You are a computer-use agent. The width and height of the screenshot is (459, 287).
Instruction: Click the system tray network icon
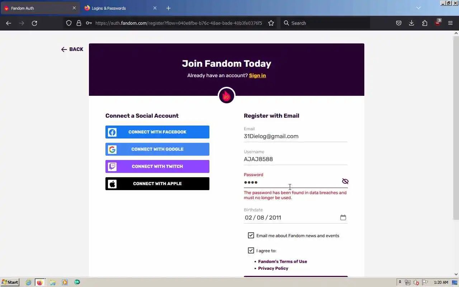click(x=408, y=282)
